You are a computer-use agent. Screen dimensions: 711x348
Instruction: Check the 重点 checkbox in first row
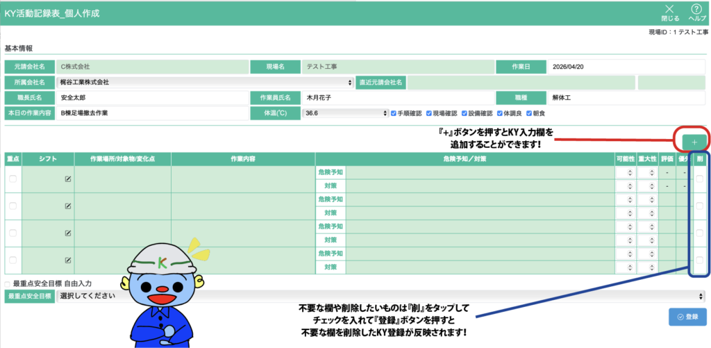(12, 179)
